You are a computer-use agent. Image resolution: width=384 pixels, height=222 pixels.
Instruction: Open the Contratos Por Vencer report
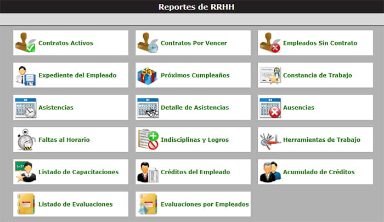click(x=194, y=43)
